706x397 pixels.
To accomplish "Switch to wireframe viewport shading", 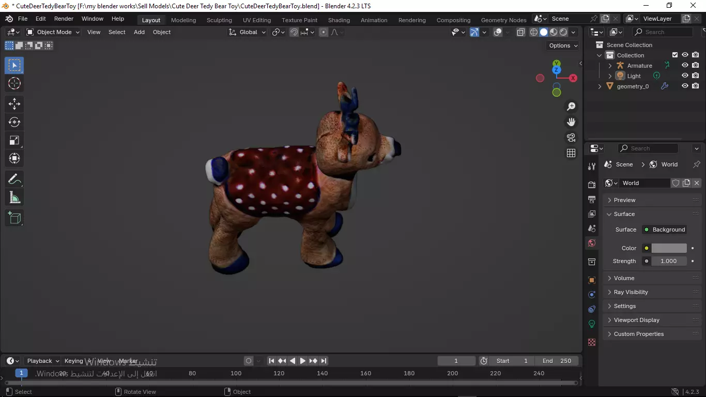I will [x=534, y=32].
